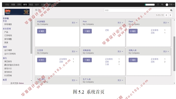Click the clock activity icon in top bar
The image size is (176, 99).
point(158,5)
